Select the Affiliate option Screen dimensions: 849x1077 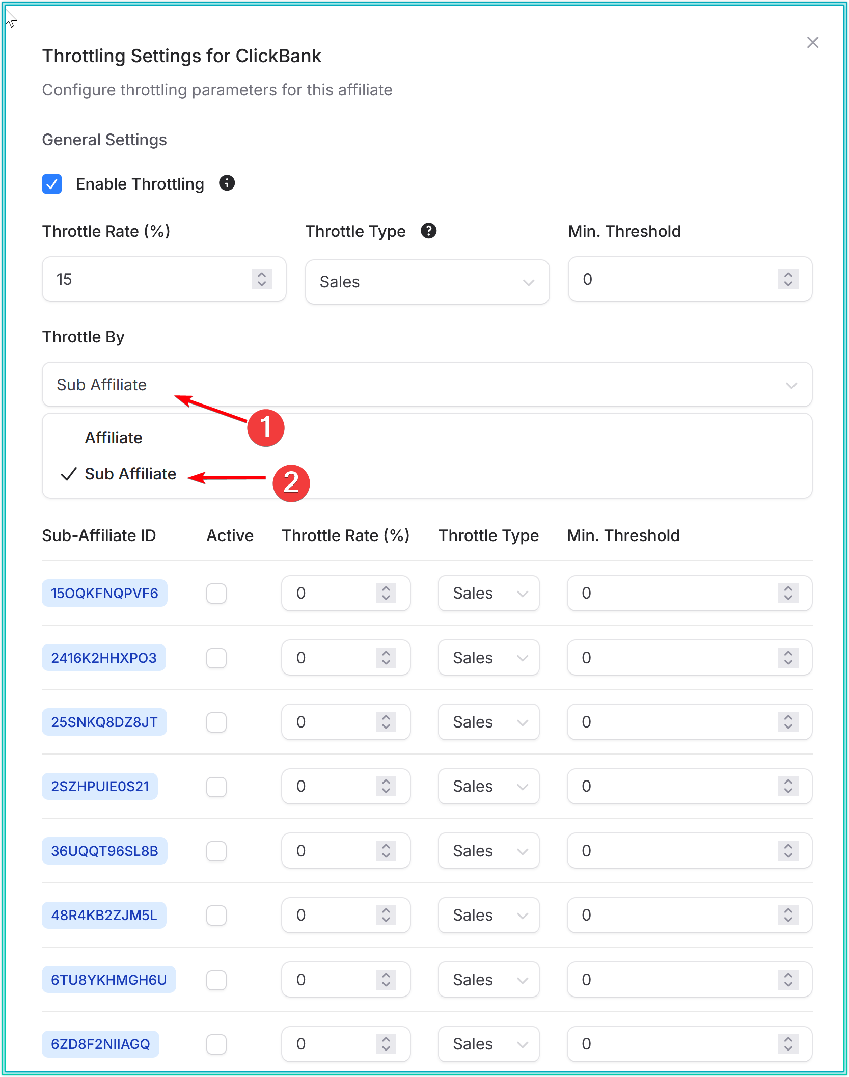[x=114, y=438]
